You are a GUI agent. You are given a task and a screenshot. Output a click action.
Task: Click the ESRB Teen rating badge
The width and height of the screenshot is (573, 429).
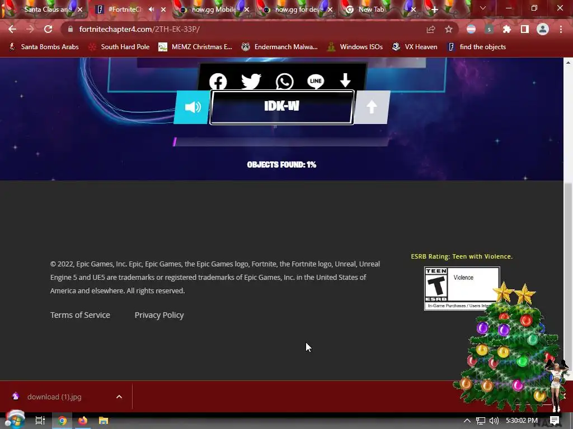[x=462, y=288]
